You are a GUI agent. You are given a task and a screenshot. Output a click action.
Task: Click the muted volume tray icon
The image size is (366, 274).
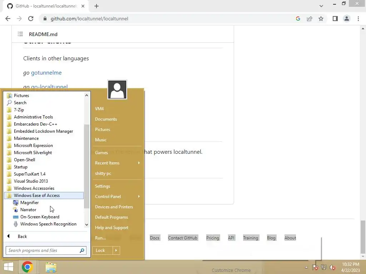(332, 267)
